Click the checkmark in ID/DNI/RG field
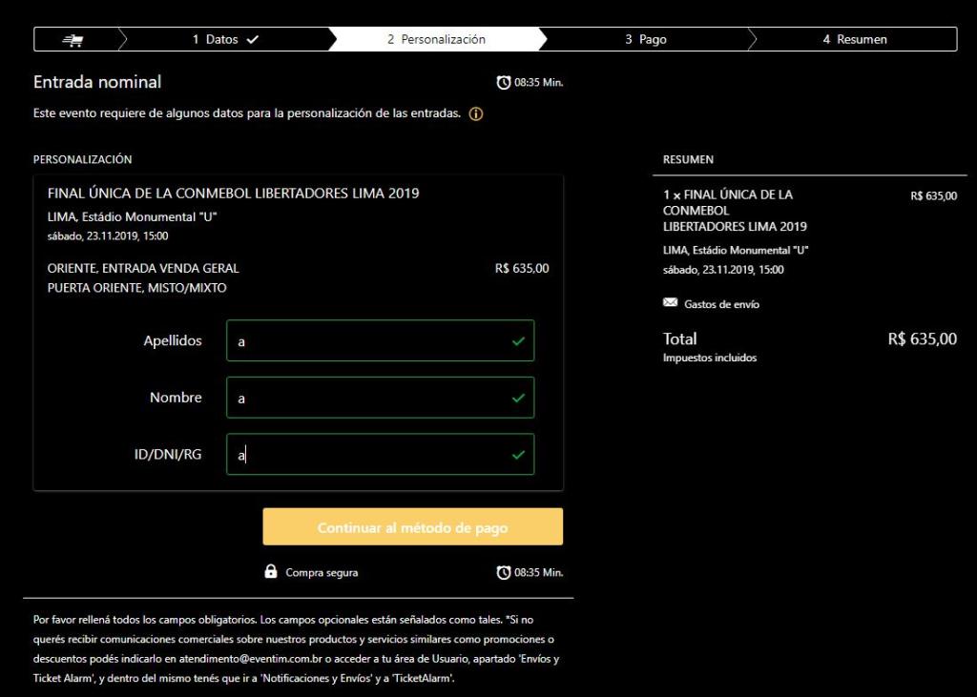The image size is (977, 697). (518, 455)
